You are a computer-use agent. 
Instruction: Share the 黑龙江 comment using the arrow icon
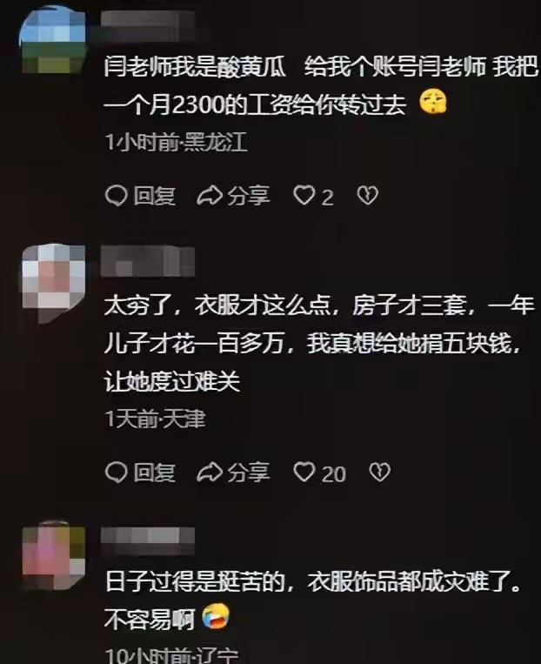[x=210, y=196]
